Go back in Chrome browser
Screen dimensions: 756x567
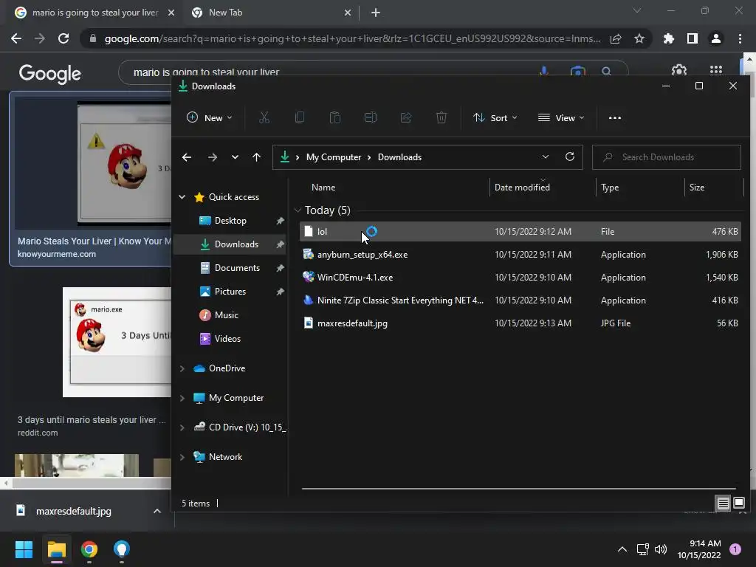point(16,38)
